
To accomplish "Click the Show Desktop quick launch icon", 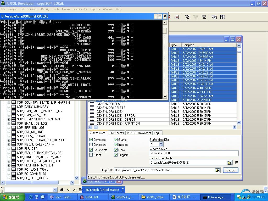I will coord(36,197).
